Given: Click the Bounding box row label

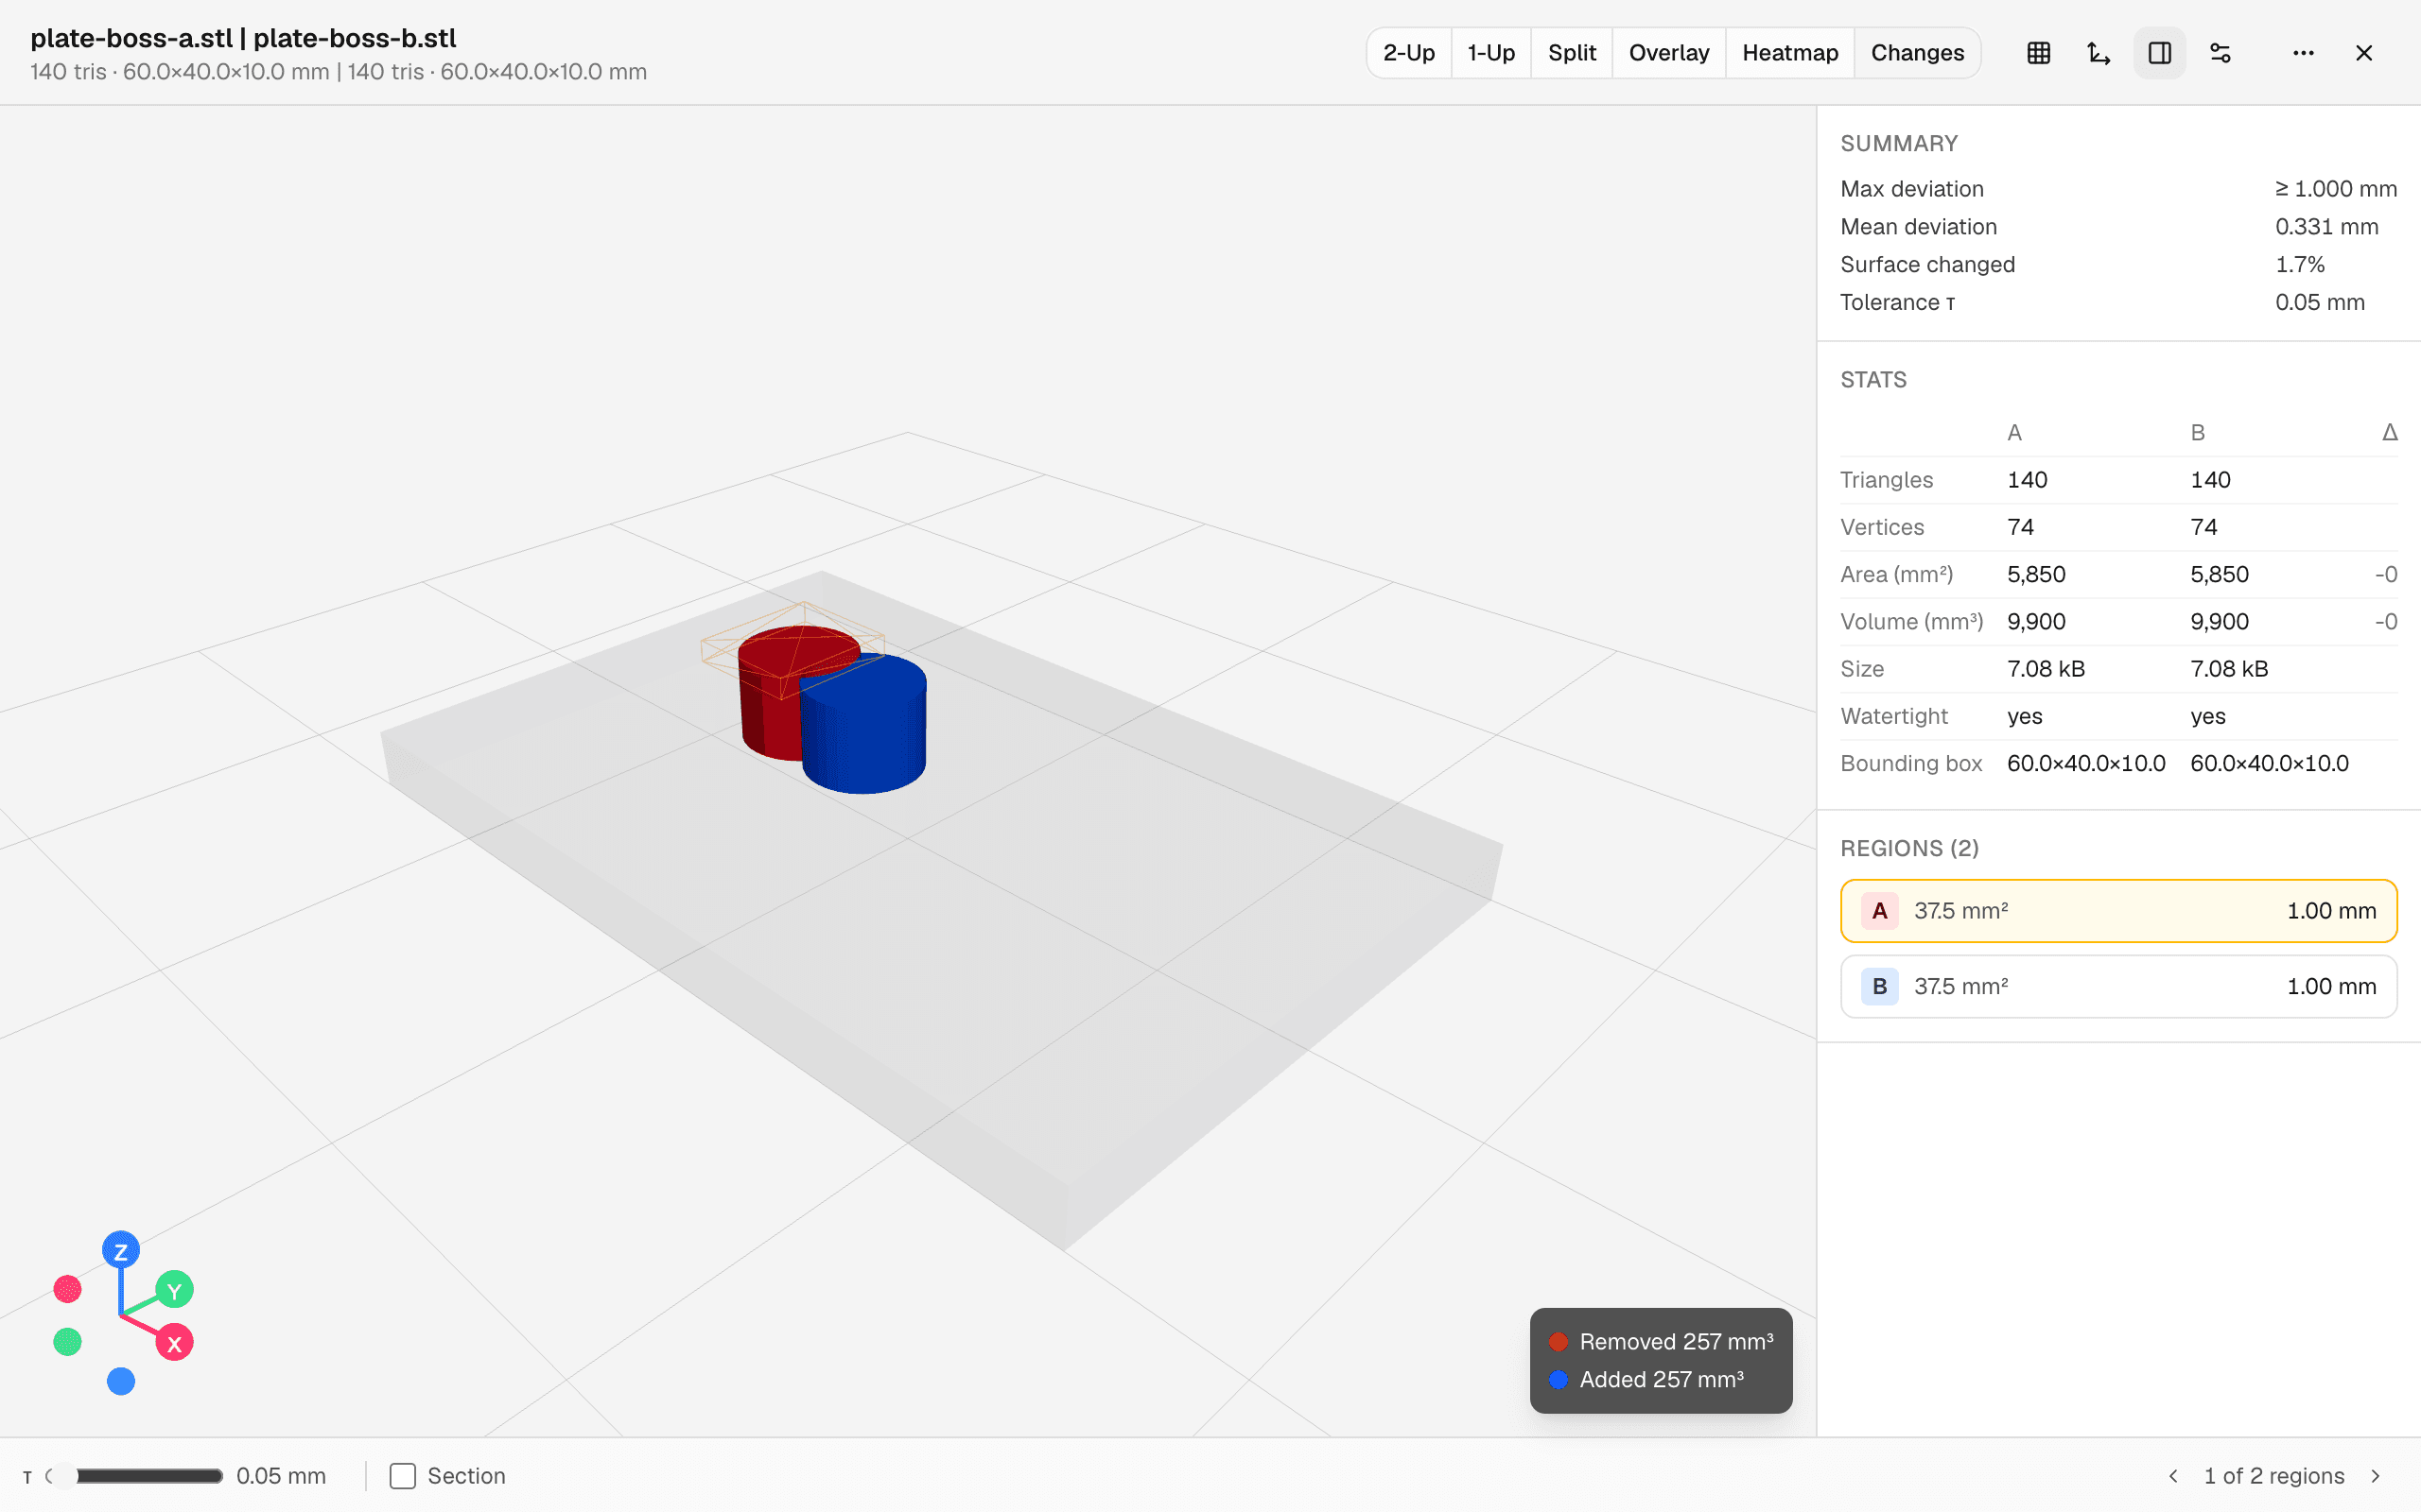Looking at the screenshot, I should pyautogui.click(x=1910, y=764).
